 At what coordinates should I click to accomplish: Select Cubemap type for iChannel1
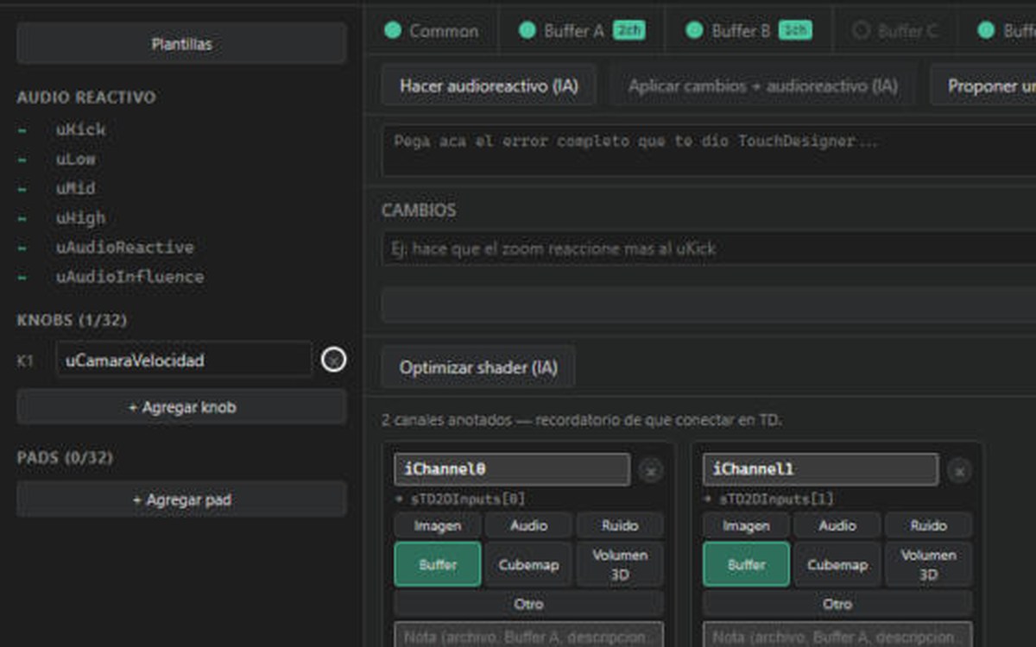click(837, 564)
